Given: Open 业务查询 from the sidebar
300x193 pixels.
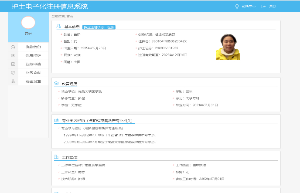Looking at the screenshot, I should (33, 72).
